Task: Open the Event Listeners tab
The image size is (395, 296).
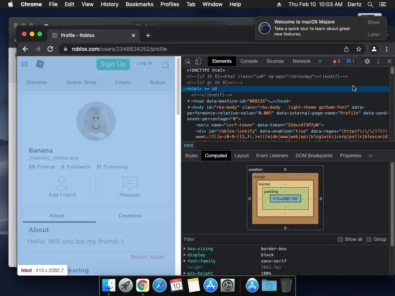Action: 272,156
